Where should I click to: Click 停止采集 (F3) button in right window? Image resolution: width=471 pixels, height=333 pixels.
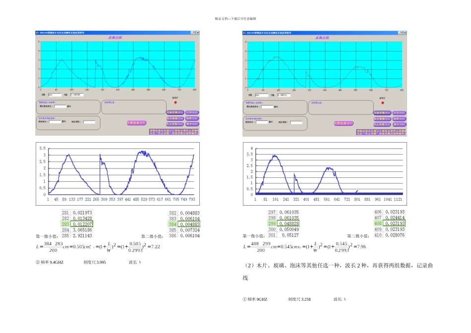click(x=382, y=124)
